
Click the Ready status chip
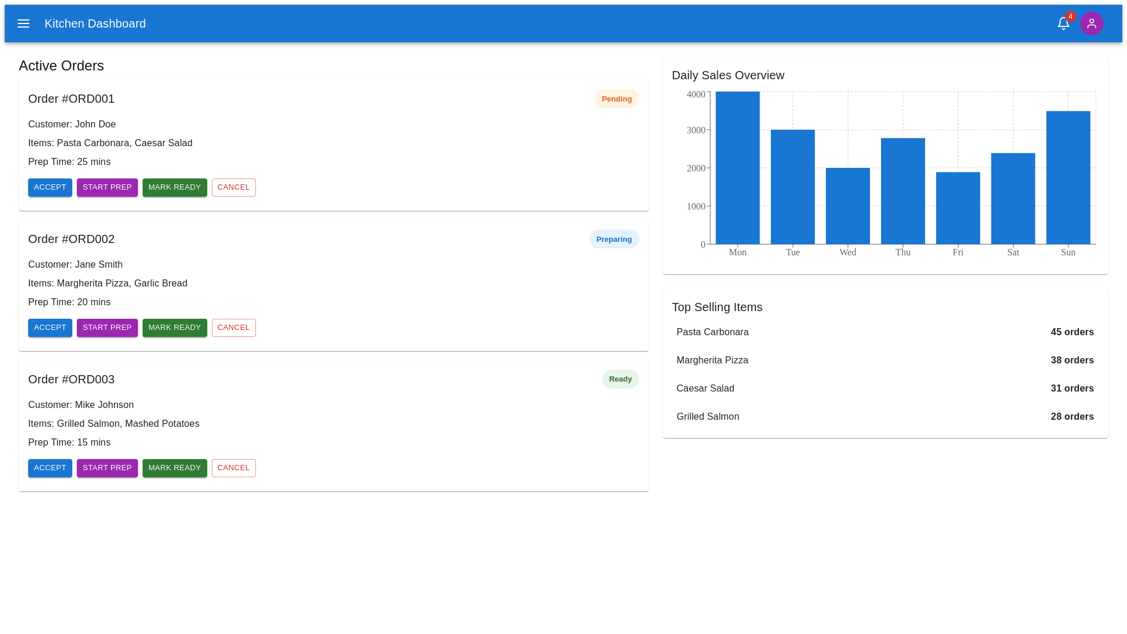[620, 379]
